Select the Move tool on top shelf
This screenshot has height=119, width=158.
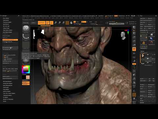tap(56, 23)
